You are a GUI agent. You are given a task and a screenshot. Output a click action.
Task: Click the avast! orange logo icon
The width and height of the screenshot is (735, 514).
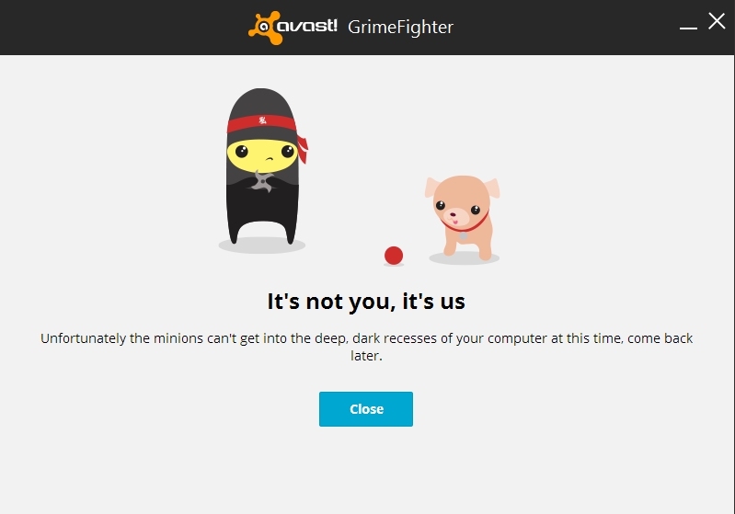pos(266,28)
